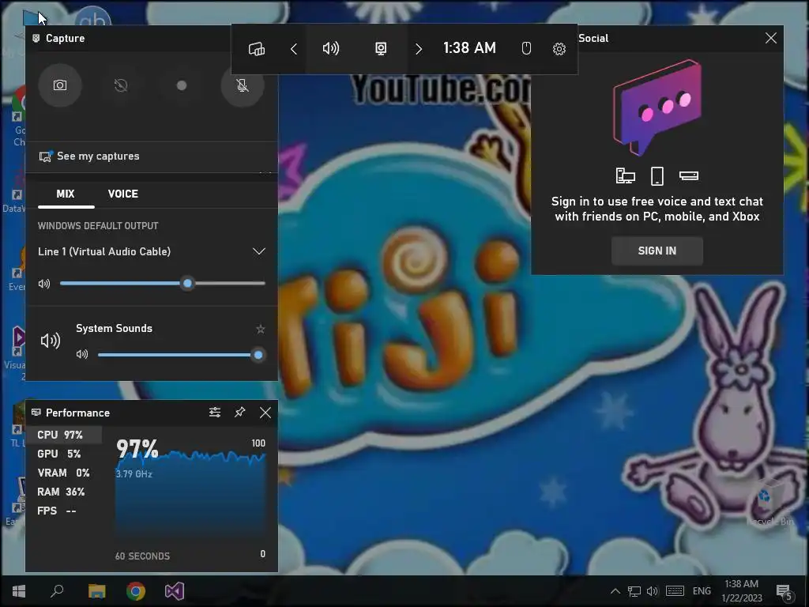809x607 pixels.
Task: Open taskbar search
Action: tap(57, 591)
